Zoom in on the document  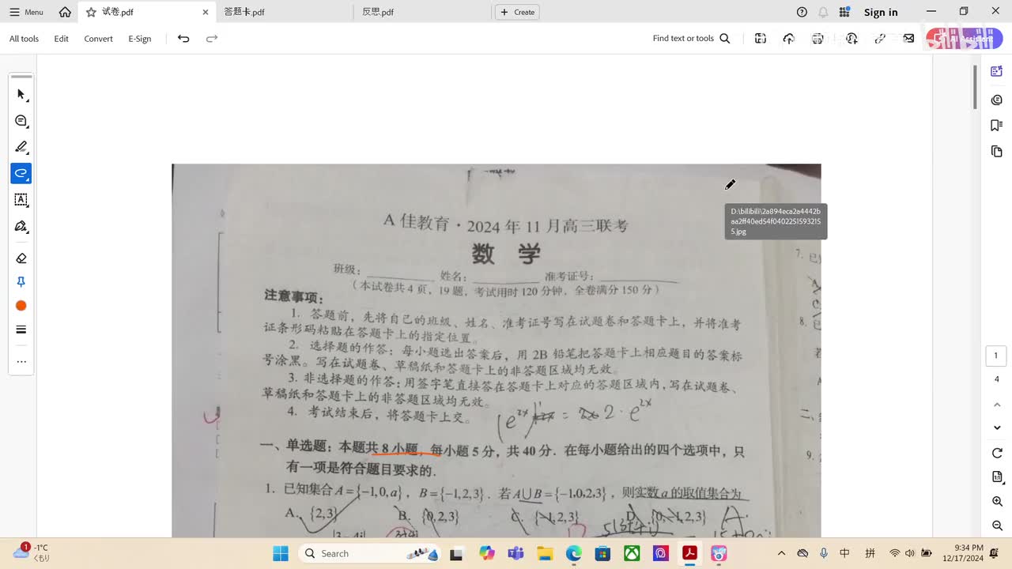pyautogui.click(x=996, y=502)
